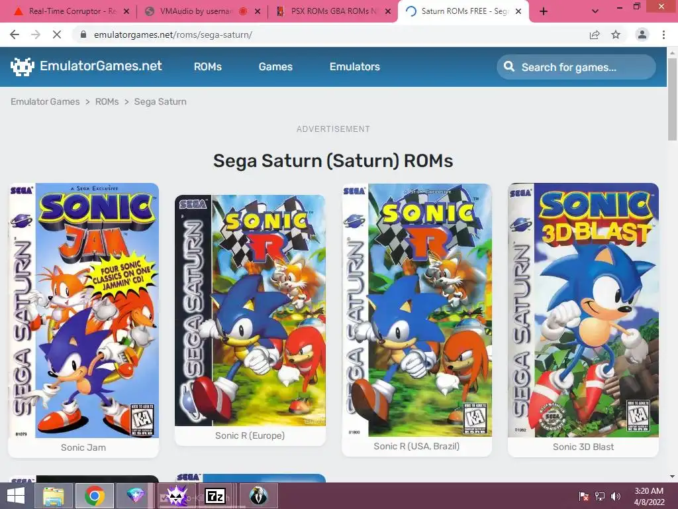Click the Sonic Jam title link

(x=83, y=447)
